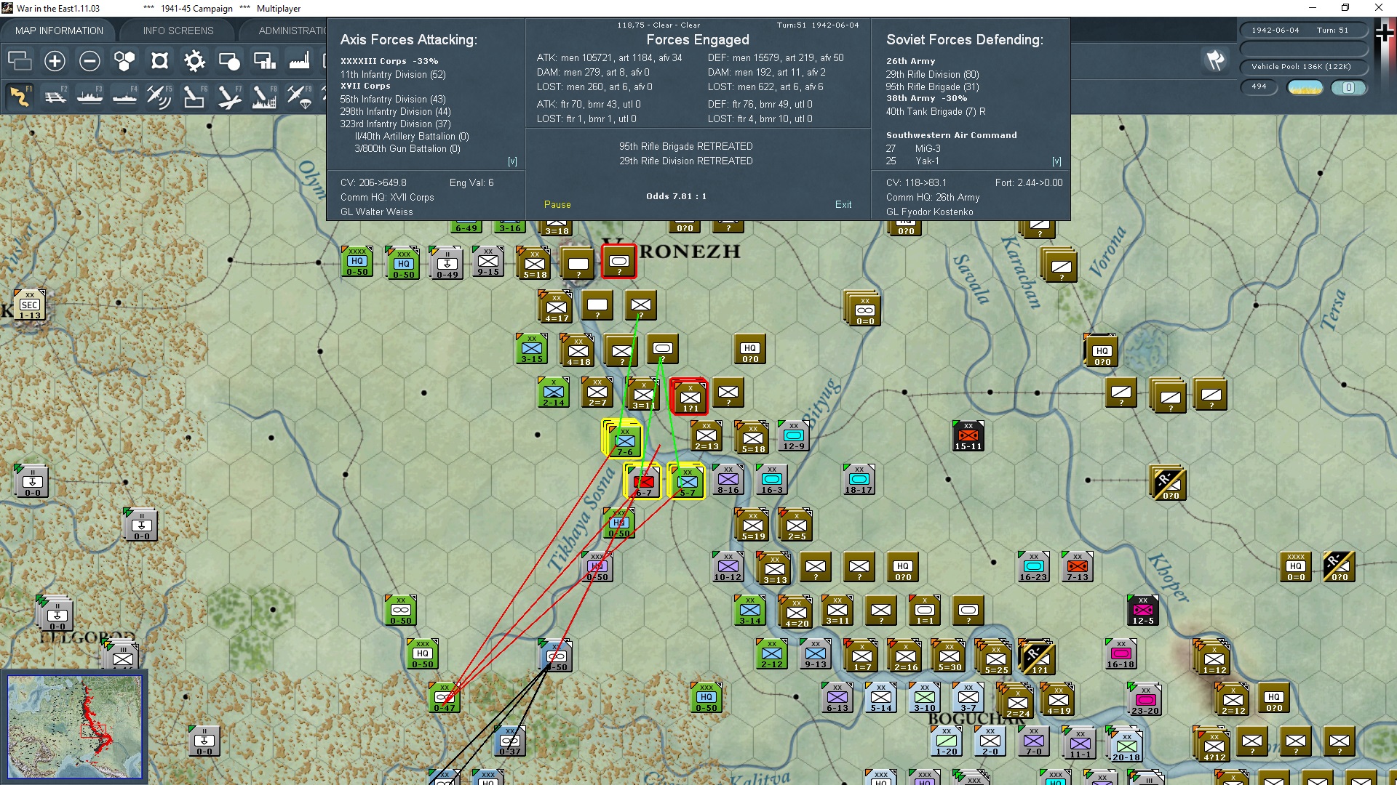Select the 16-18 magenta unit counter
The height and width of the screenshot is (785, 1397).
[x=1121, y=654]
